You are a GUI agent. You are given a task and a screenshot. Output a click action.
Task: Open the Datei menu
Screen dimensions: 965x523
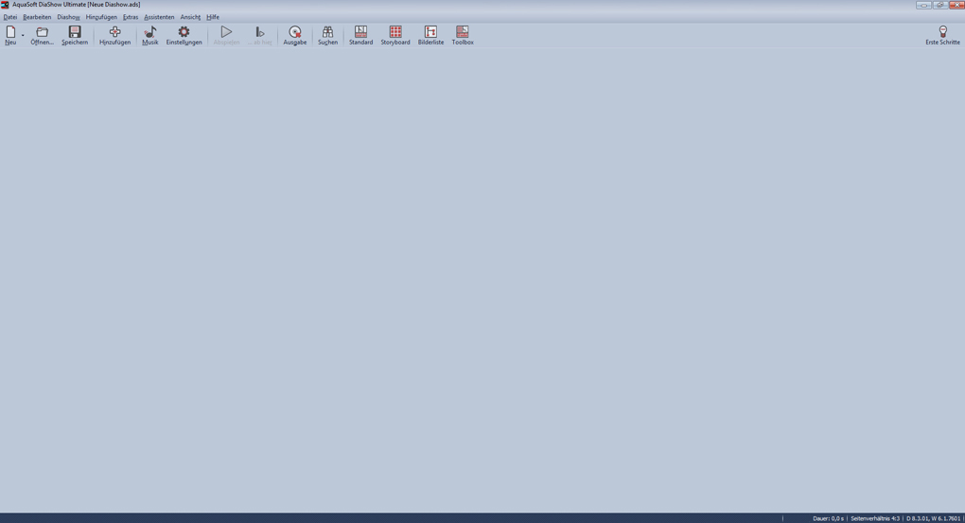10,17
